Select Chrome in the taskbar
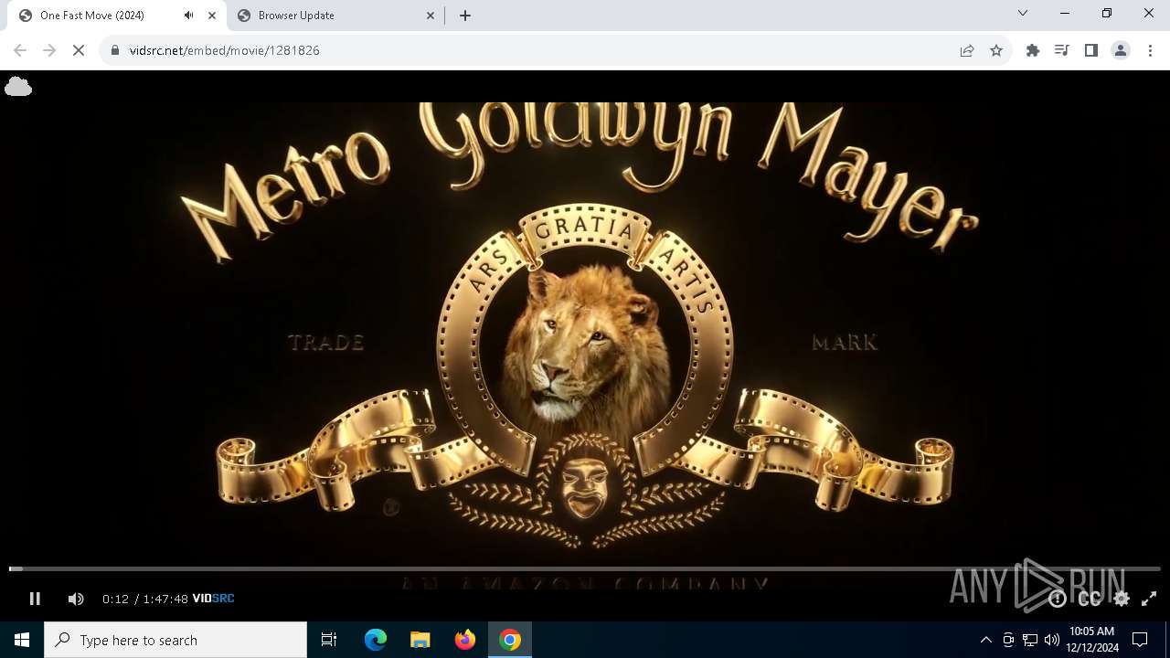Viewport: 1170px width, 658px height. [x=510, y=640]
